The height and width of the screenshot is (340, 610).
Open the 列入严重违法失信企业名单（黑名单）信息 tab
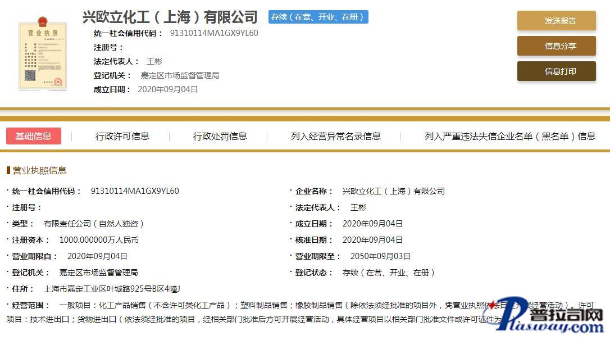(510, 136)
